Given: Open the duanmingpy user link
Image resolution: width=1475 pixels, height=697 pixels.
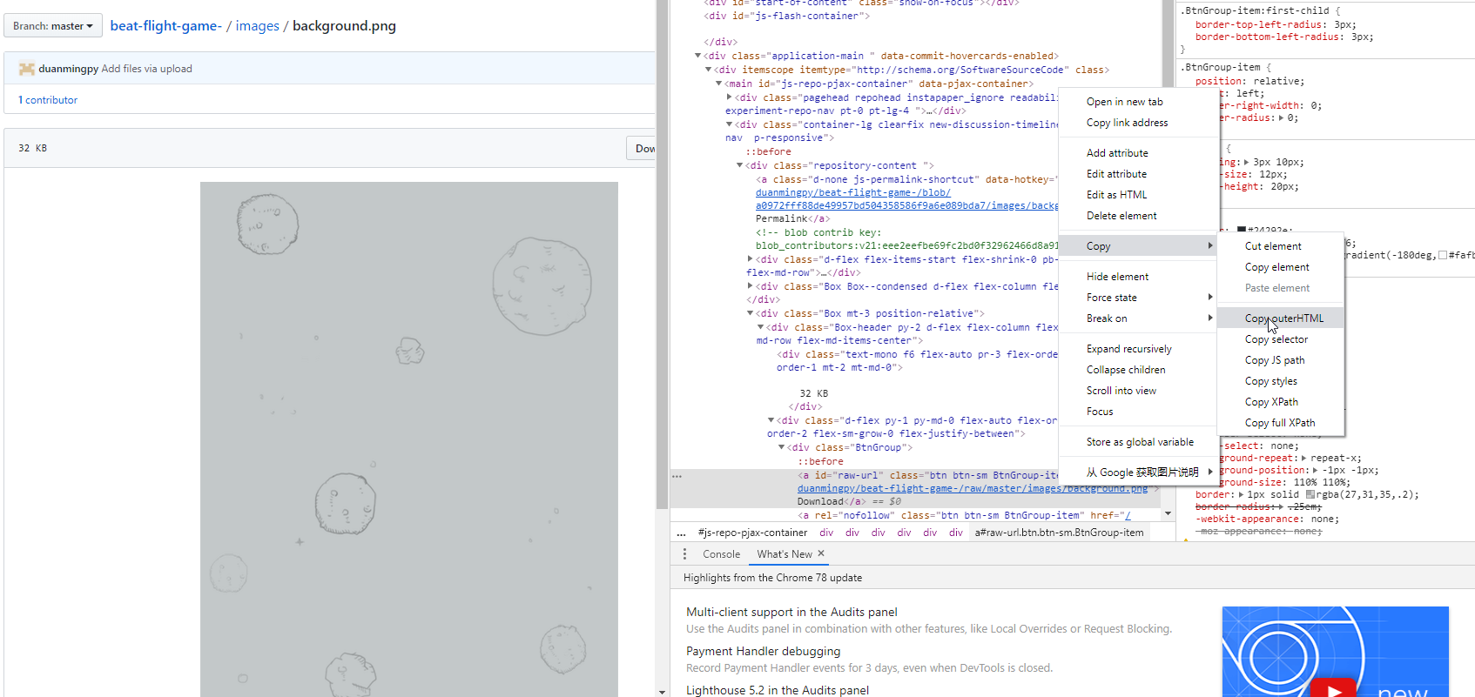Looking at the screenshot, I should click(x=68, y=69).
